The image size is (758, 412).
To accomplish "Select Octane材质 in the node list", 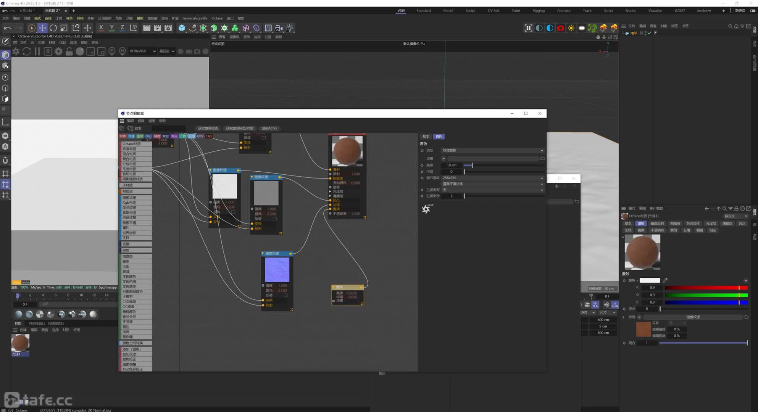I will [x=136, y=144].
